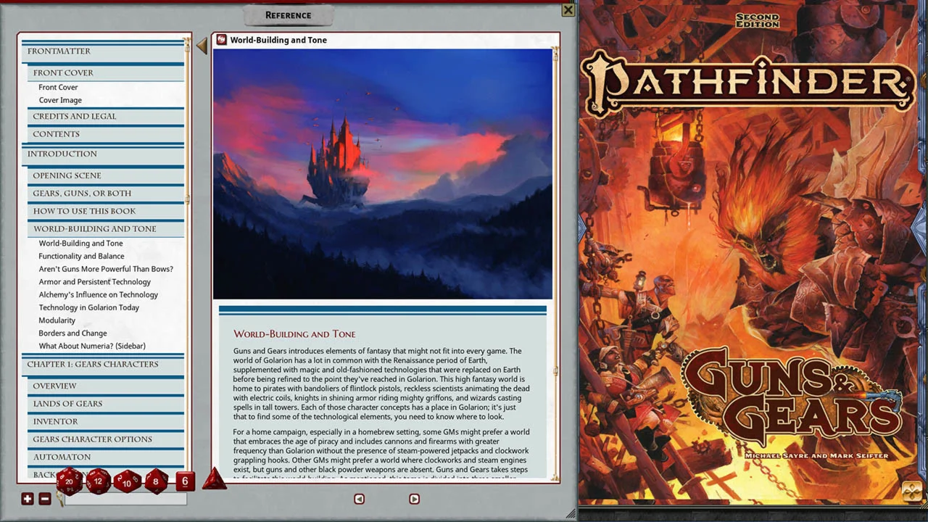Expand Gears Character Options heading

pyautogui.click(x=106, y=439)
